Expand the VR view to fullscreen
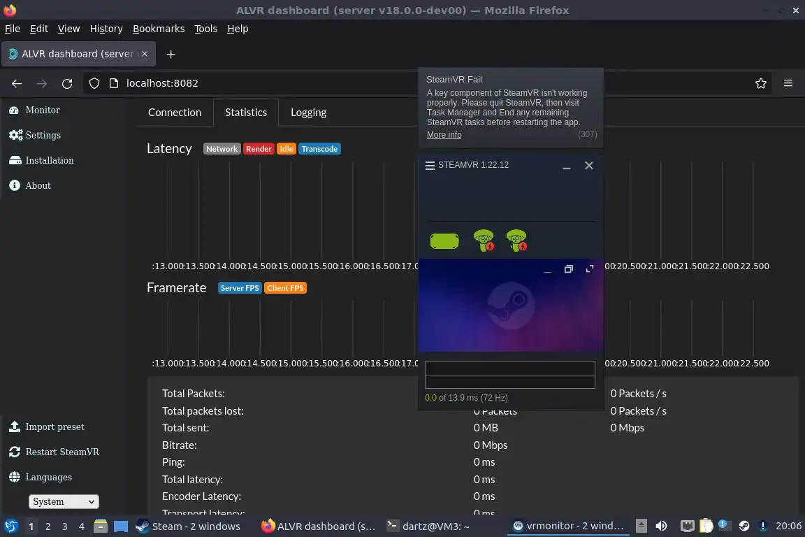 589,269
